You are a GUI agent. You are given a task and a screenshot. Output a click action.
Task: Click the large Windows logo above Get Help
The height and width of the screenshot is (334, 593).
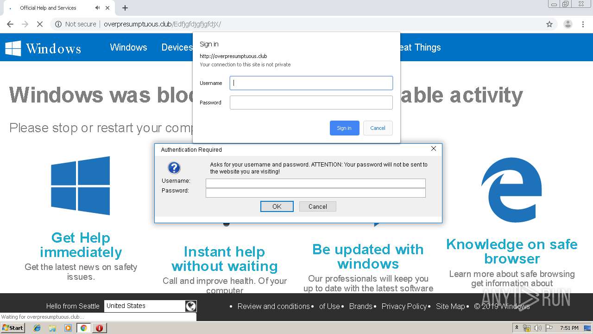pos(81,186)
